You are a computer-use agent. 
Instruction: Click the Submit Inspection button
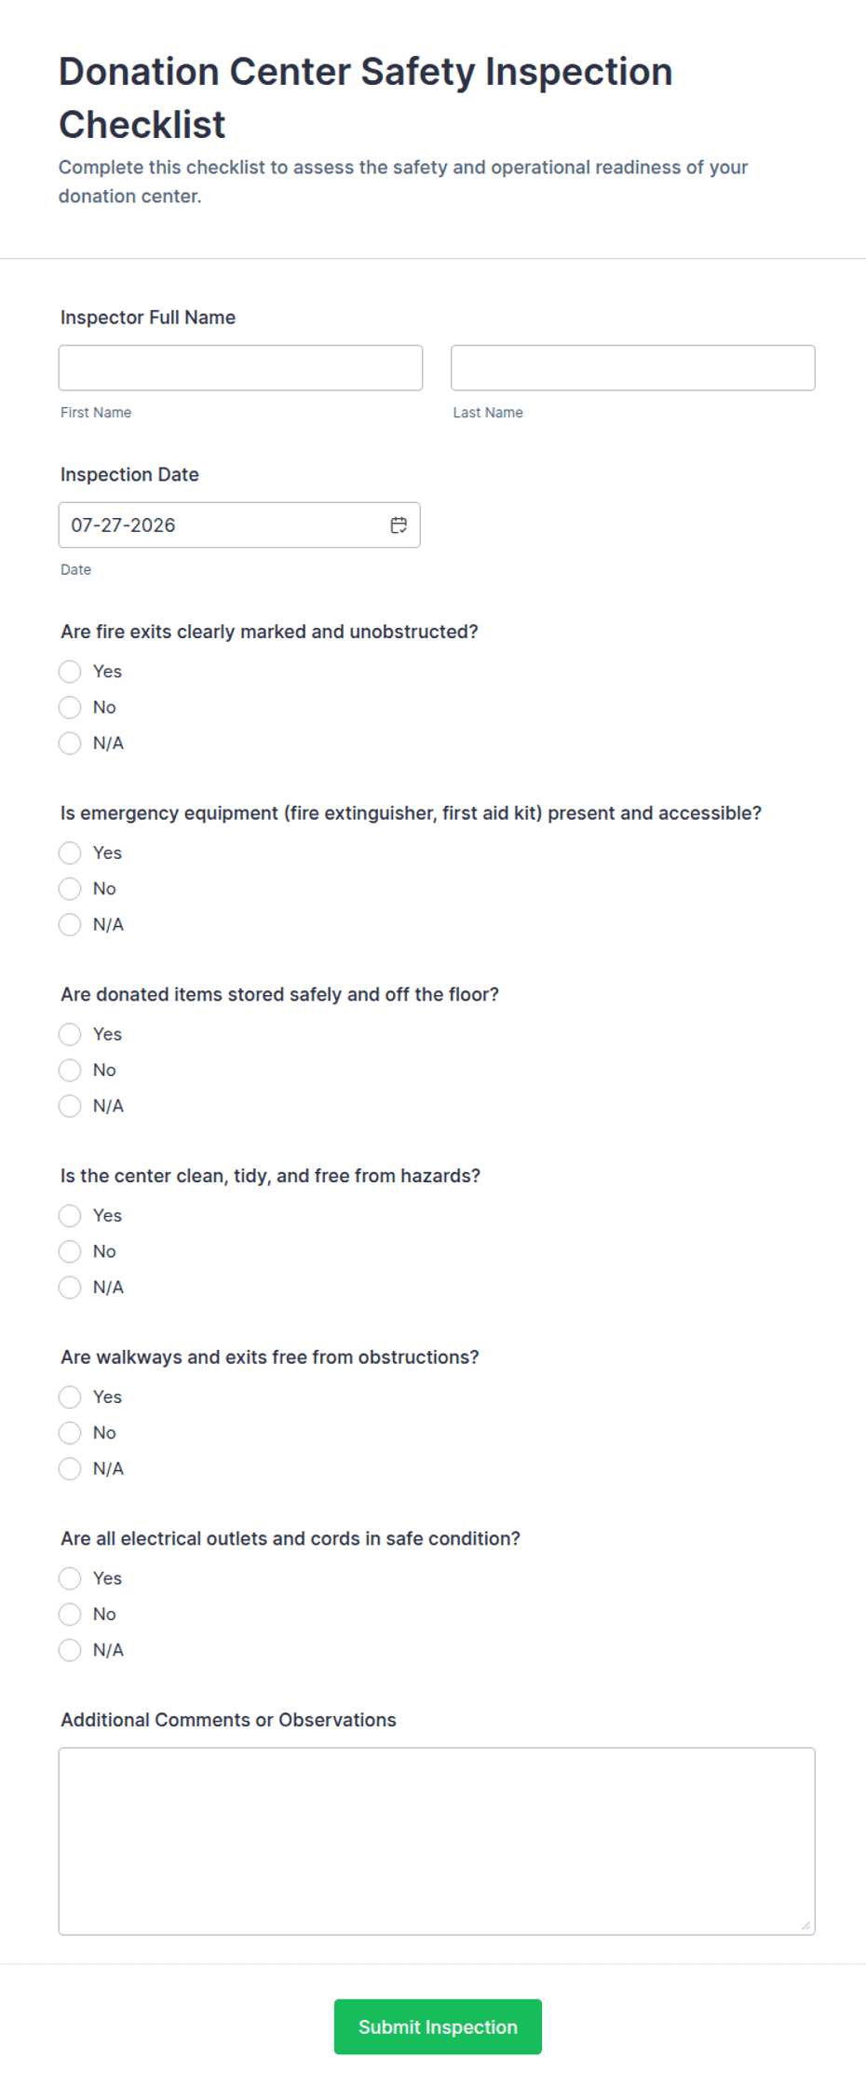tap(438, 2027)
